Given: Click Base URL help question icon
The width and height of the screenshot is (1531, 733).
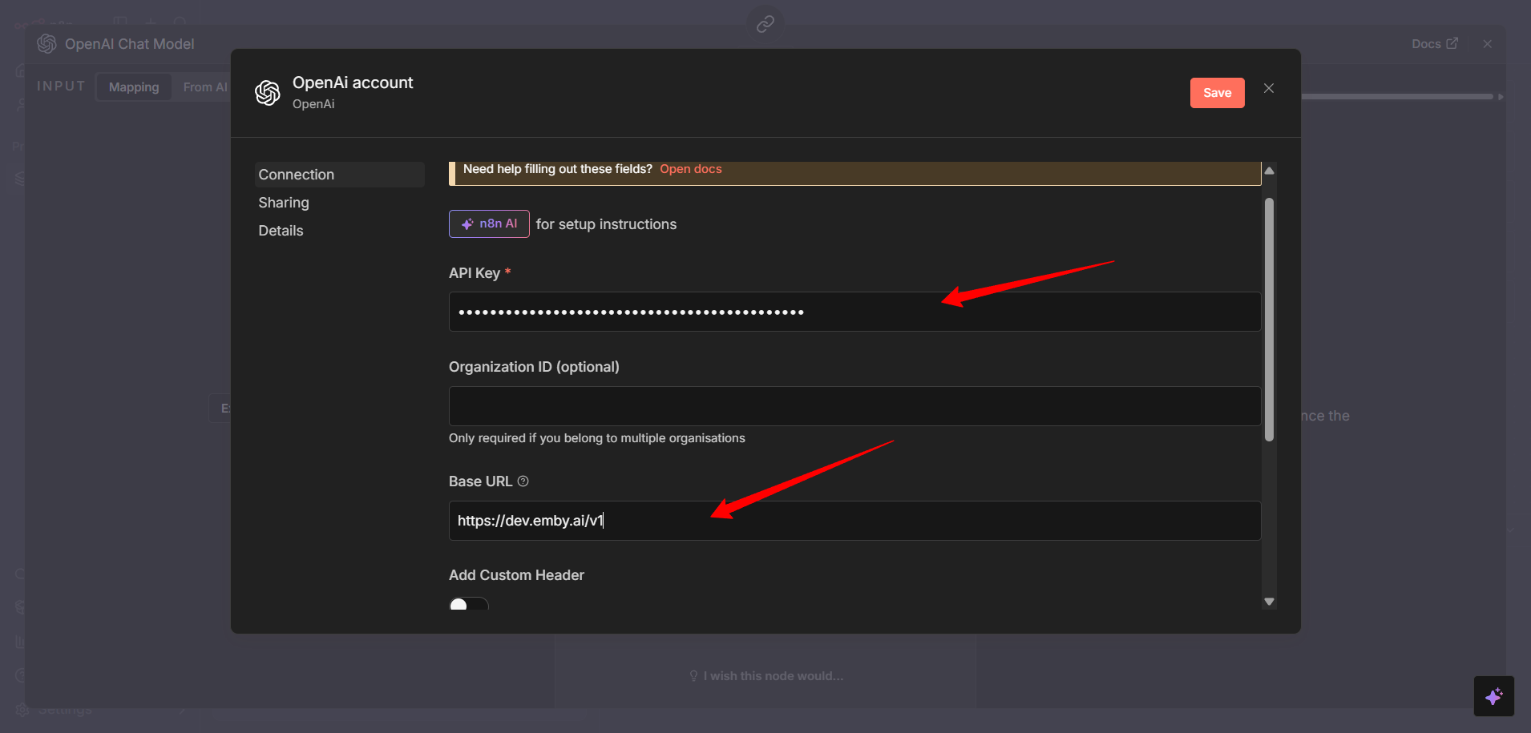Looking at the screenshot, I should coord(523,481).
